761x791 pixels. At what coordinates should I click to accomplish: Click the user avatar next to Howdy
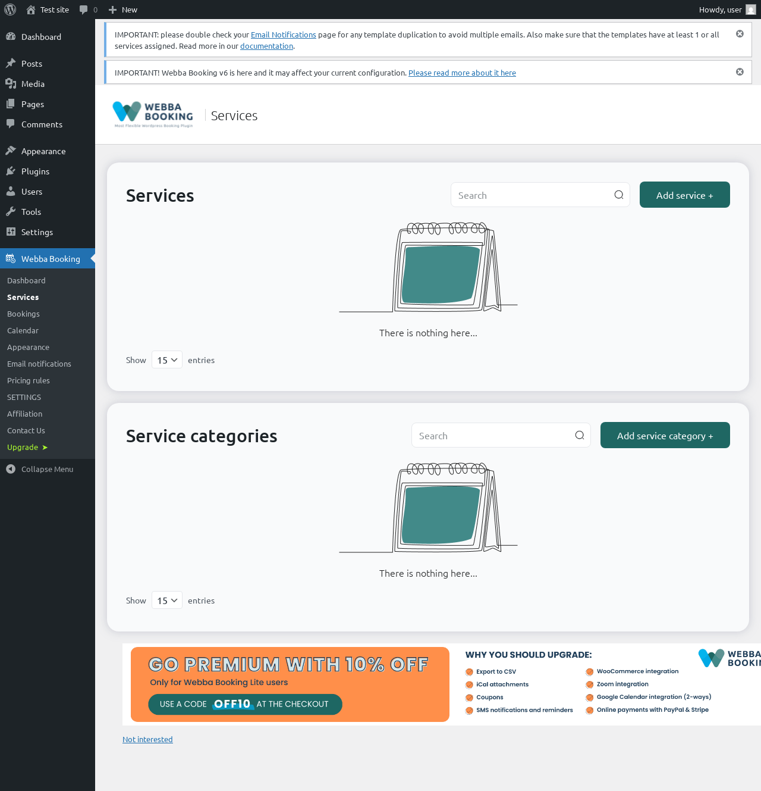click(751, 10)
